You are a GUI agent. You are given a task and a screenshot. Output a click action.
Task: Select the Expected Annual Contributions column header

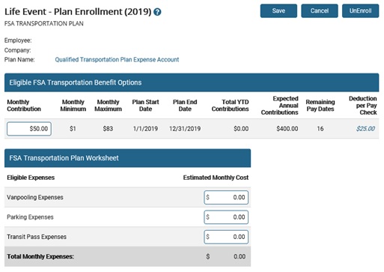click(x=279, y=106)
